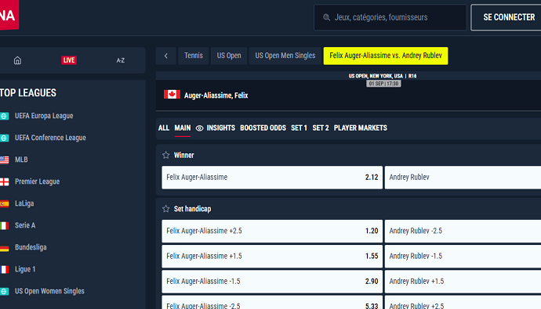Screen dimensions: 541x309
Task: Favorite the Winner market star
Action: pyautogui.click(x=166, y=155)
